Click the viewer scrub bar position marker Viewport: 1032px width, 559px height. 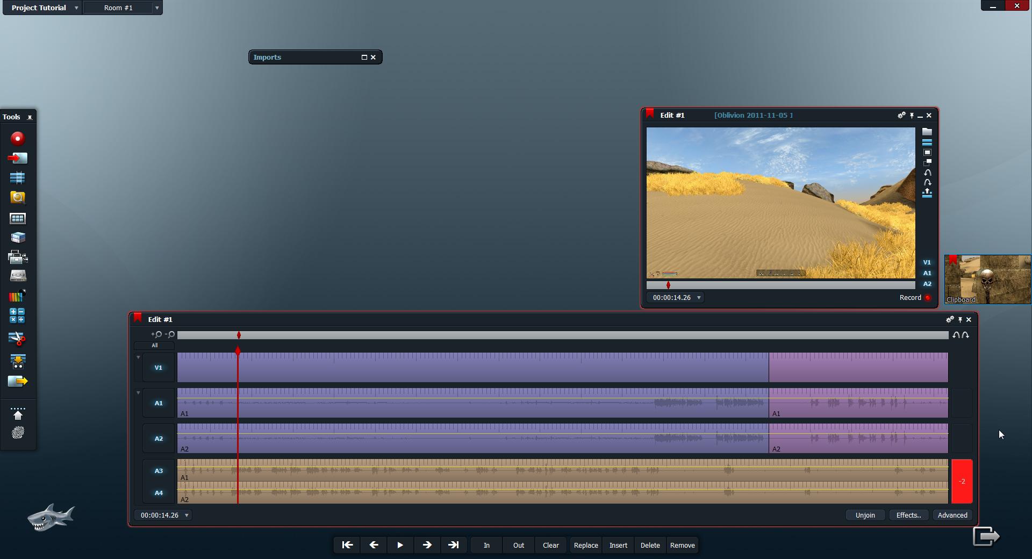(x=668, y=285)
